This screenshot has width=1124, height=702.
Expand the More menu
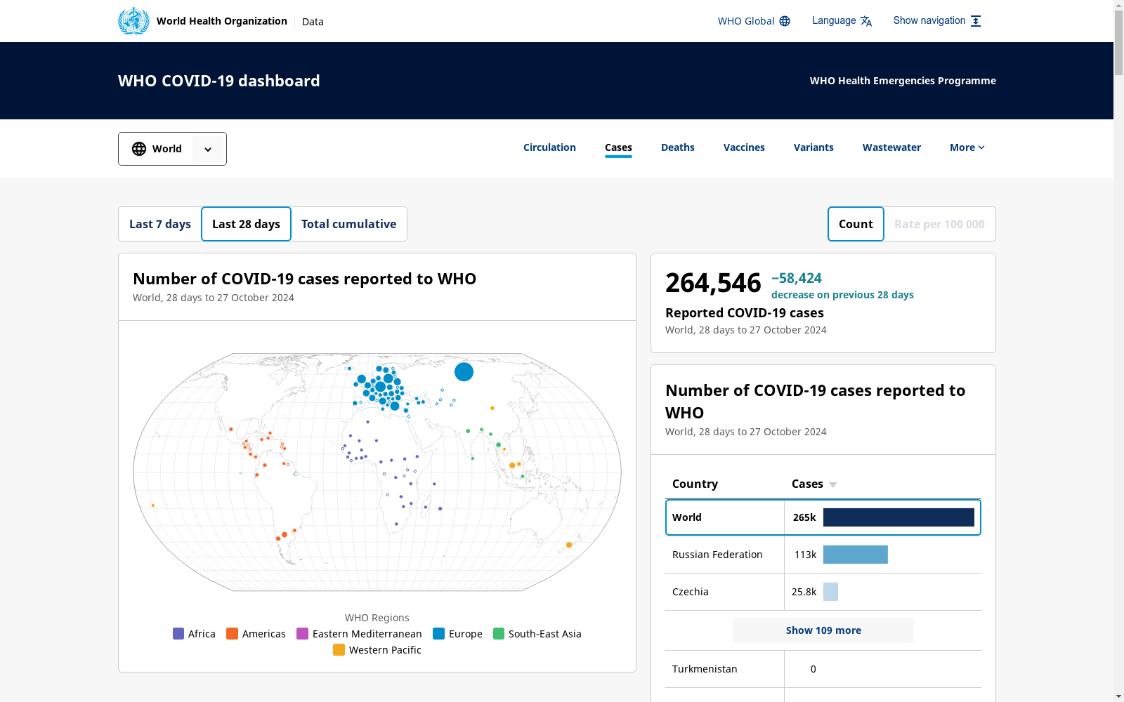[x=967, y=147]
